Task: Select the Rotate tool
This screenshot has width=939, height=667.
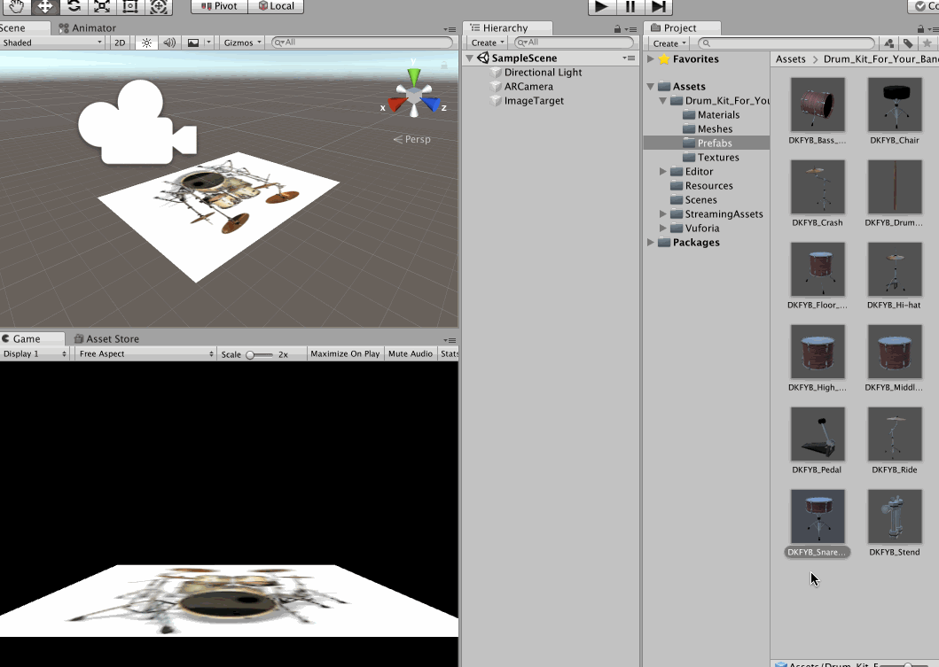Action: pos(74,6)
